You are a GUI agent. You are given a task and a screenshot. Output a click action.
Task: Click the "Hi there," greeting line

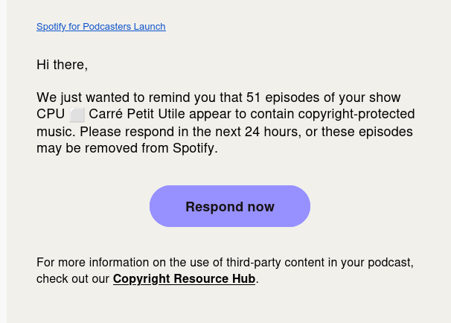click(x=62, y=65)
